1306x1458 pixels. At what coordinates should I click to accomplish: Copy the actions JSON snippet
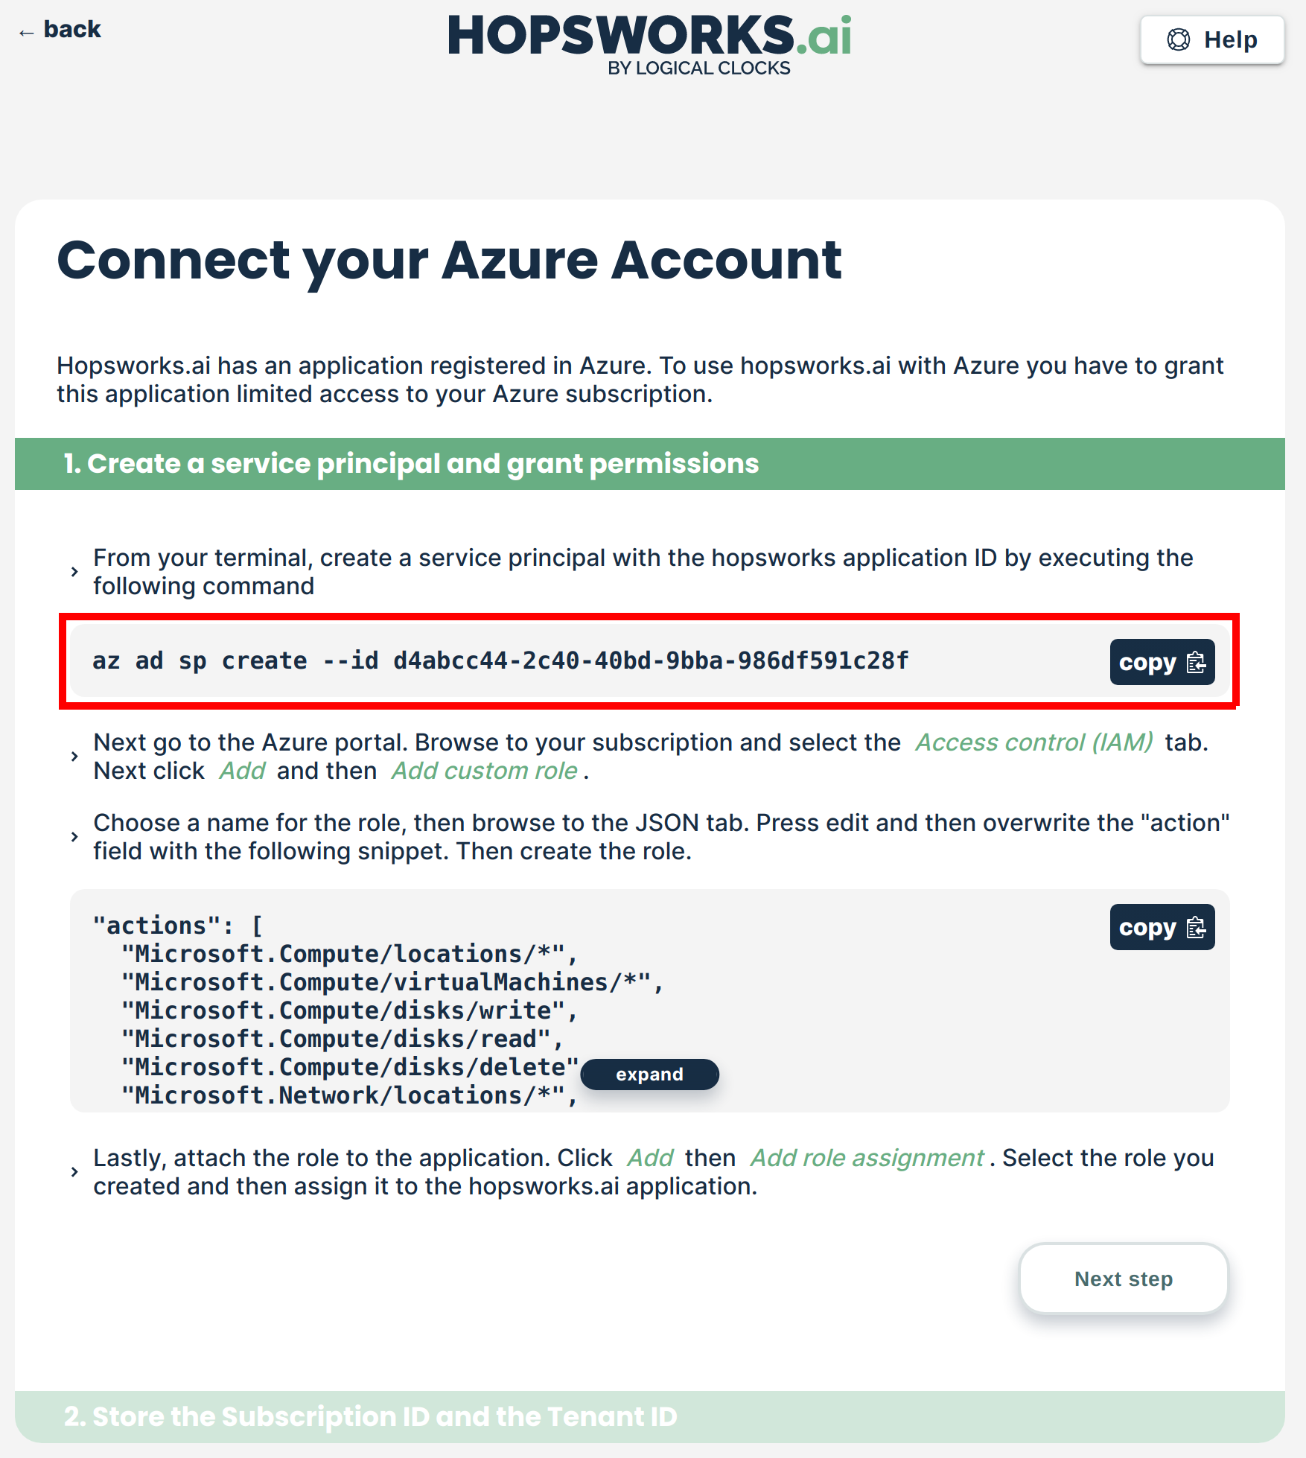point(1161,927)
